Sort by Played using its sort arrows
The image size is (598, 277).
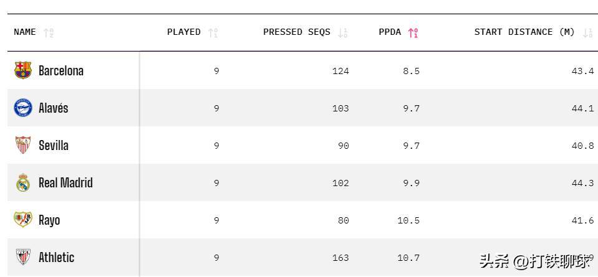click(213, 32)
